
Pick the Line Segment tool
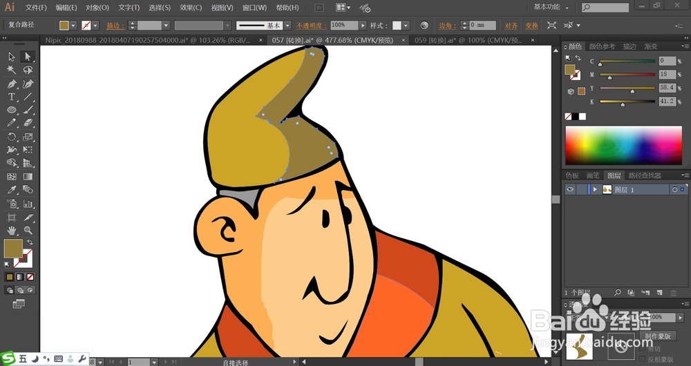(28, 97)
